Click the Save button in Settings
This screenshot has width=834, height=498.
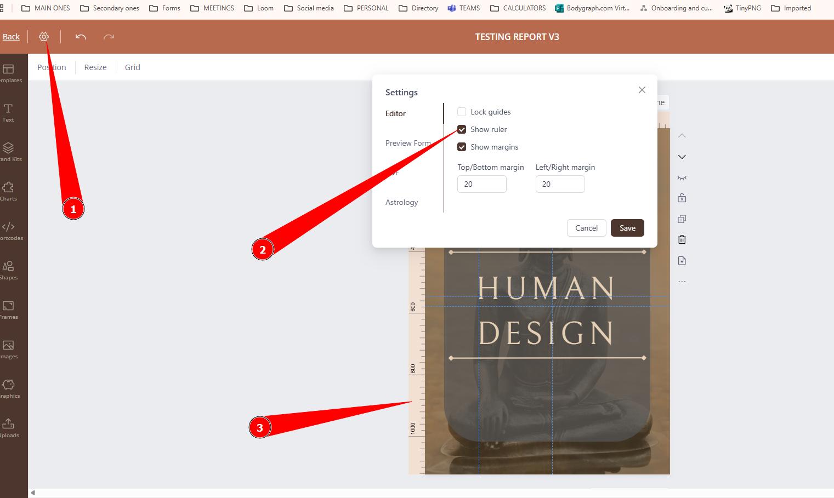pyautogui.click(x=627, y=228)
